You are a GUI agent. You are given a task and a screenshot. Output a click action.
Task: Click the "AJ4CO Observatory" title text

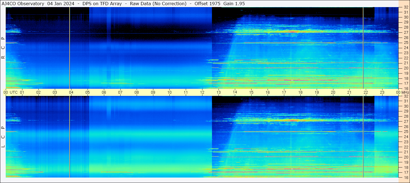pyautogui.click(x=23, y=4)
